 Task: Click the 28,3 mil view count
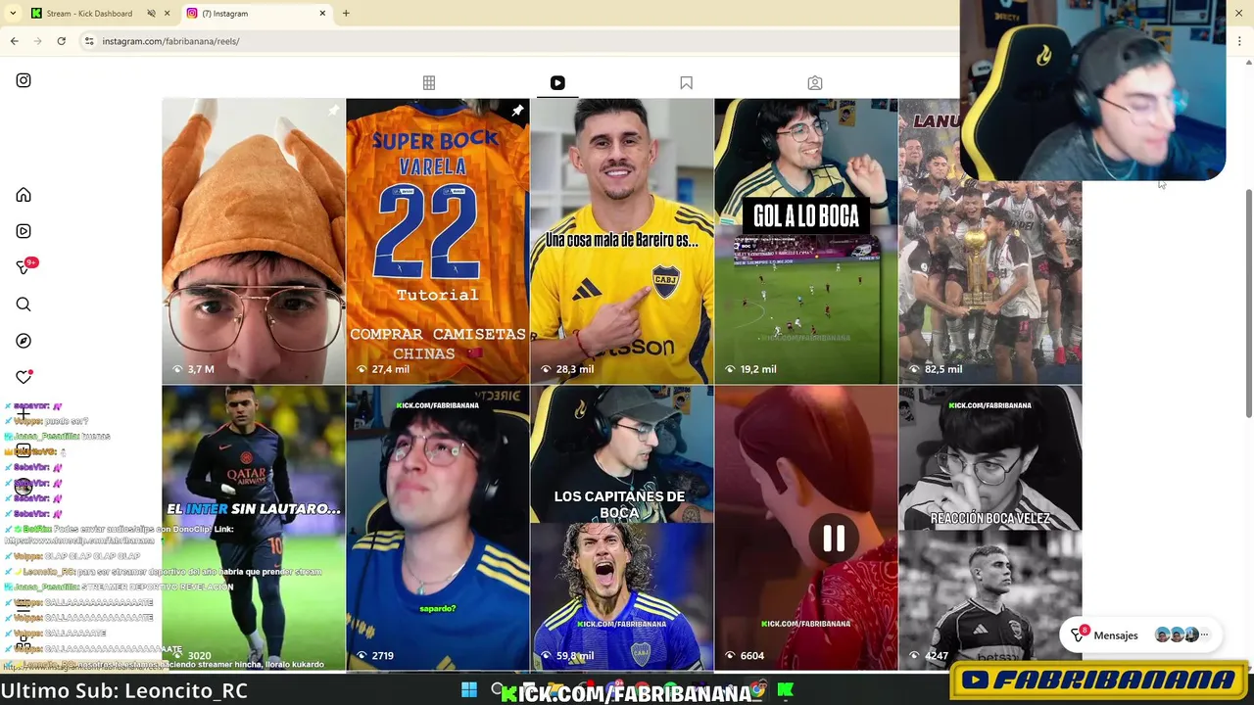[x=567, y=369]
